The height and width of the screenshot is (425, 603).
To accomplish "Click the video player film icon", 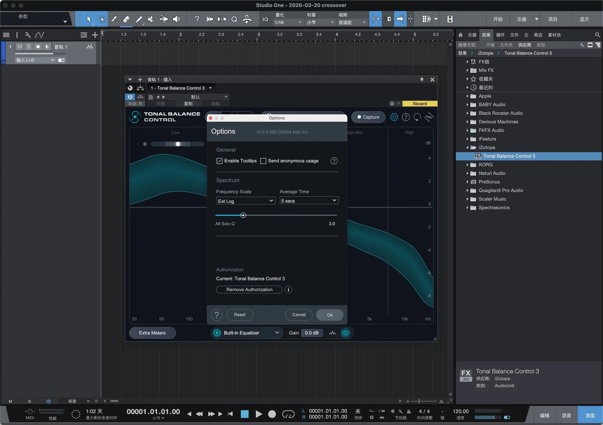I will coord(450,19).
